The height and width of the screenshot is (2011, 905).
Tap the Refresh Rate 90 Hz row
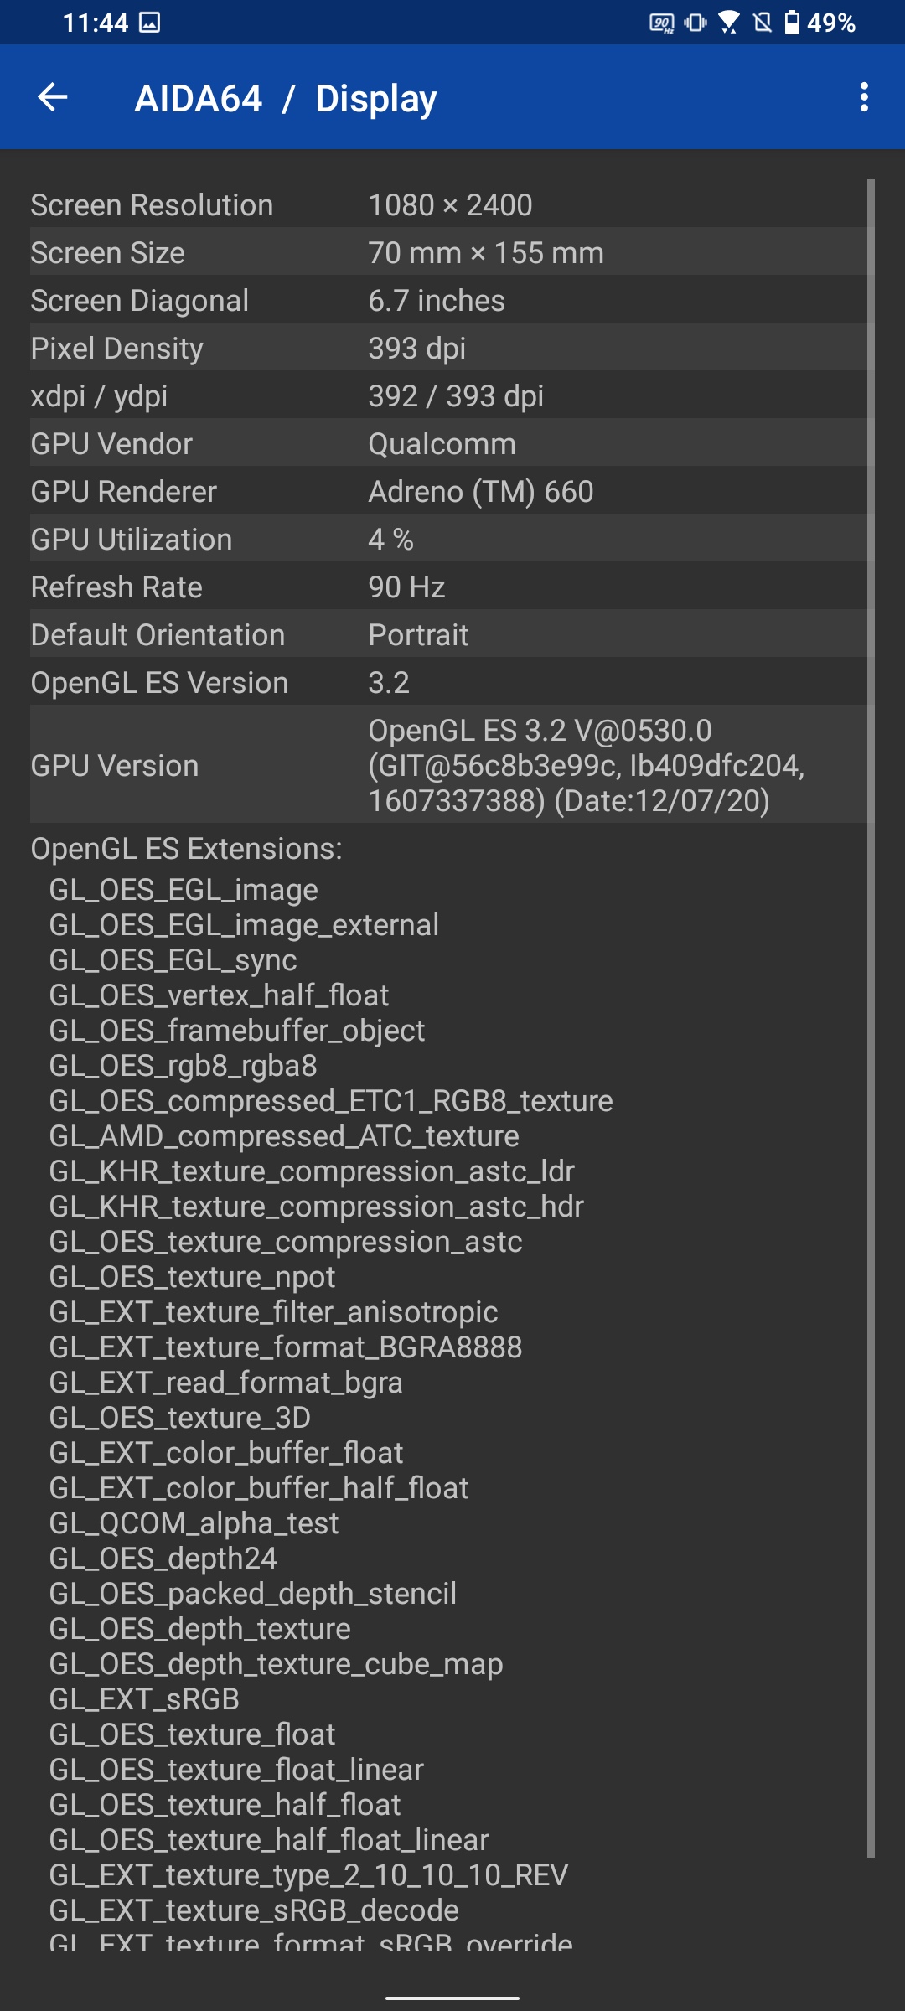tap(451, 587)
